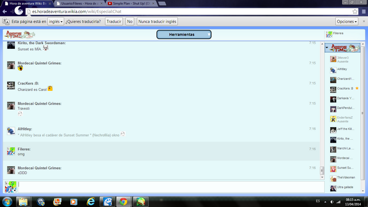Click Kirito the Dark Swordsman message avatar

[x=11, y=45]
